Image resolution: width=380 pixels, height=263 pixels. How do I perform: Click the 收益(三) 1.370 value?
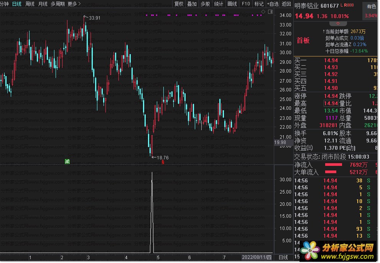click(x=331, y=148)
